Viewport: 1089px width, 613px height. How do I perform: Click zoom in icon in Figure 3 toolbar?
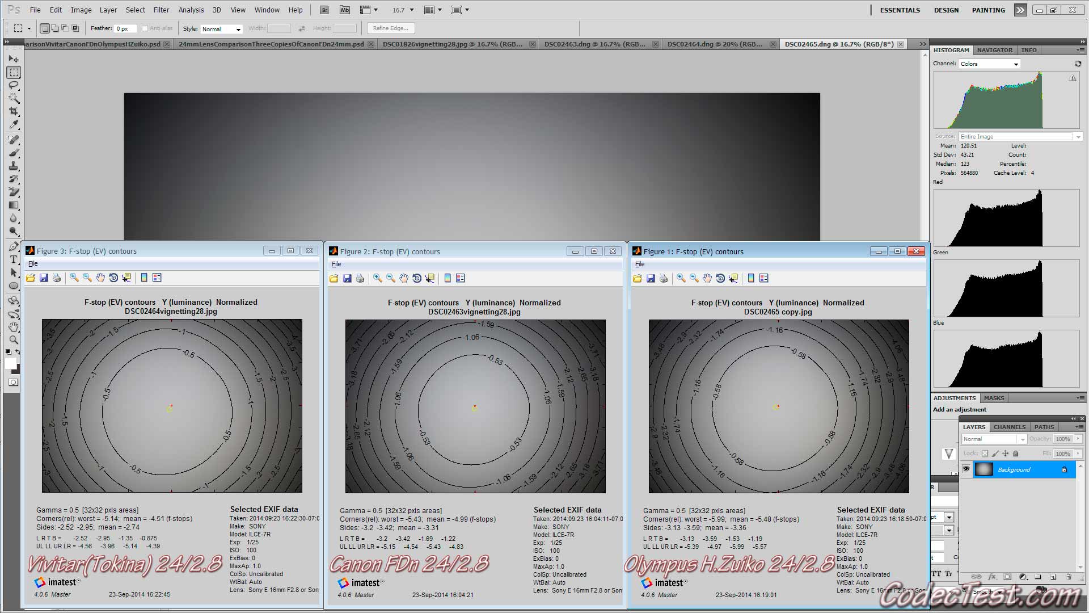[74, 278]
